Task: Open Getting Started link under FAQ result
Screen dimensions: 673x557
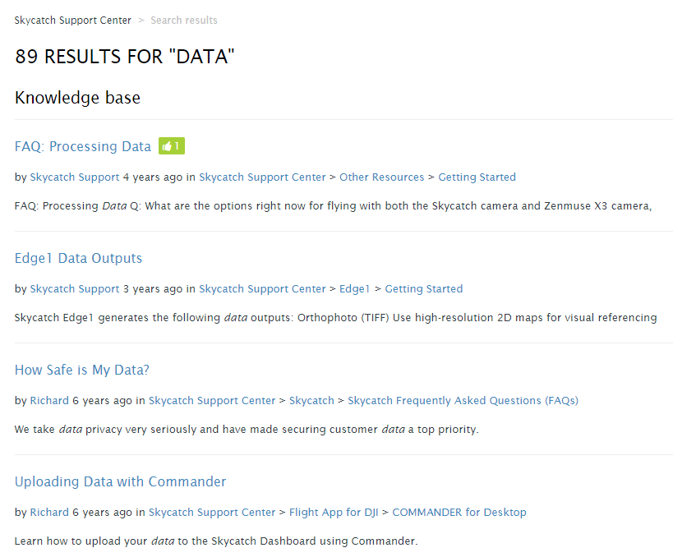Action: point(477,177)
